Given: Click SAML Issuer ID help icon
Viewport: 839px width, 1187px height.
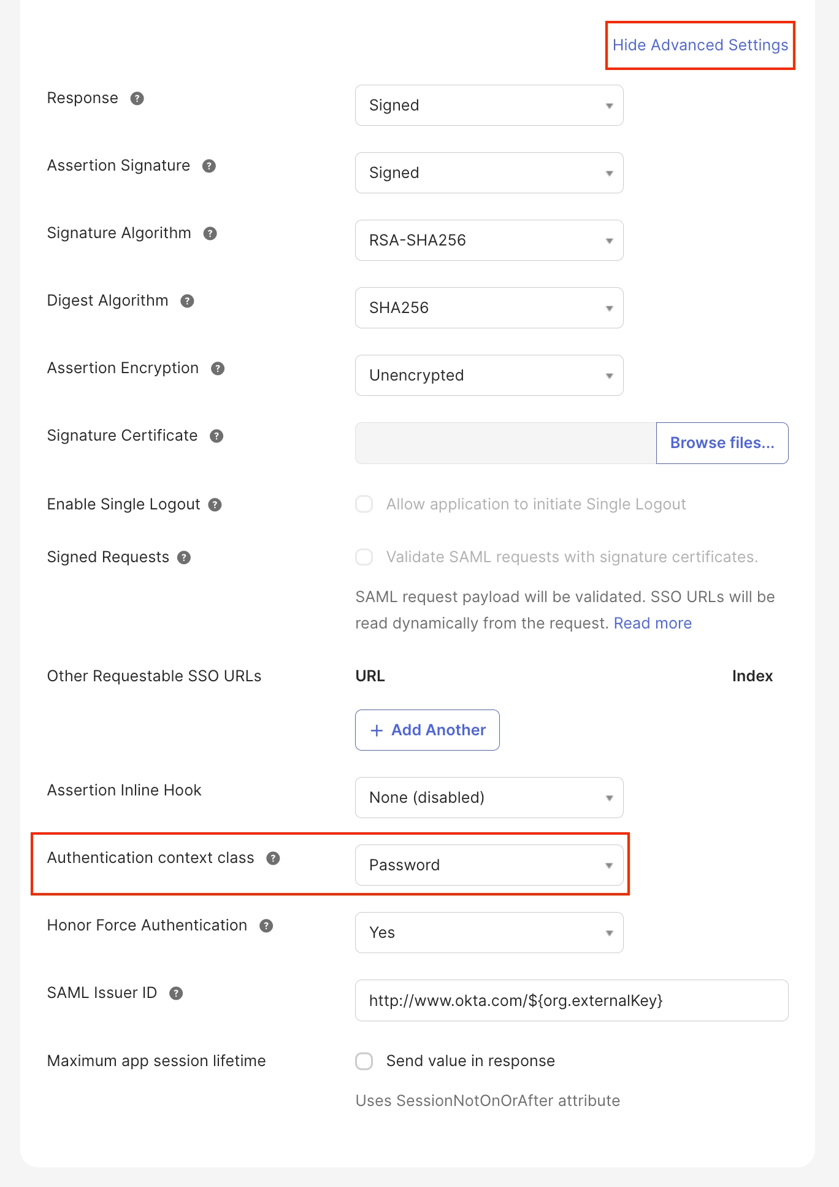Looking at the screenshot, I should (177, 993).
